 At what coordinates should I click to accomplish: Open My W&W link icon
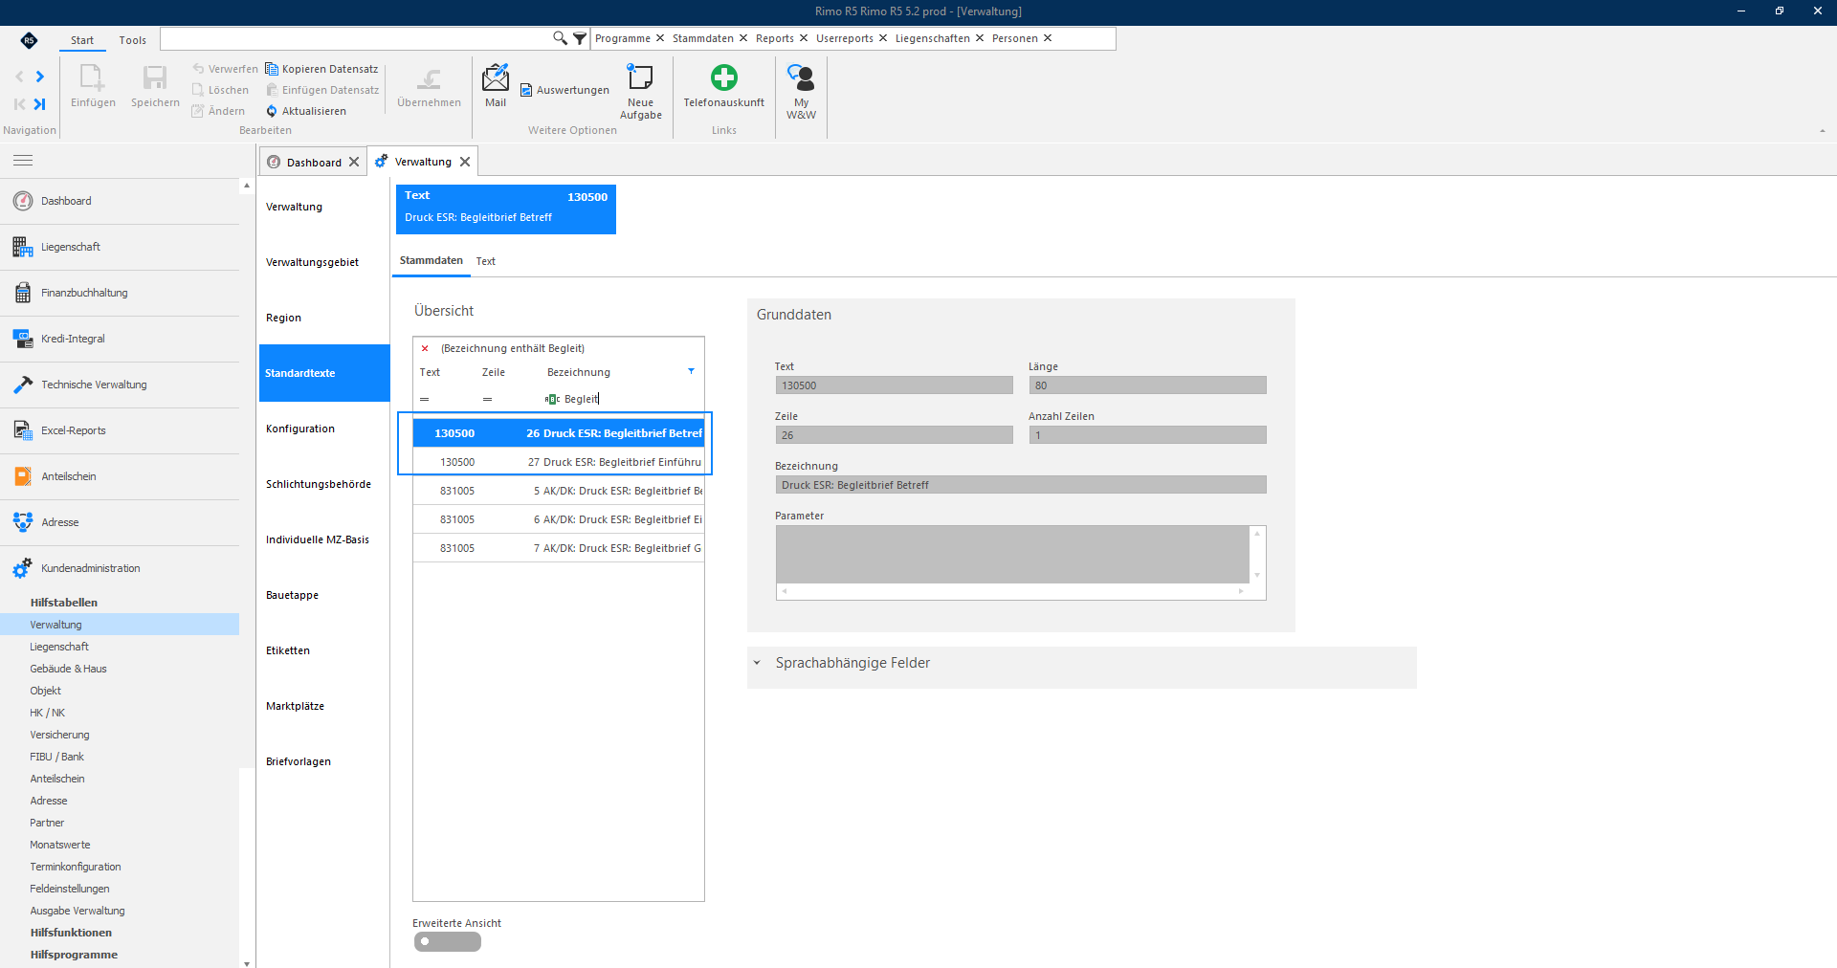(801, 77)
